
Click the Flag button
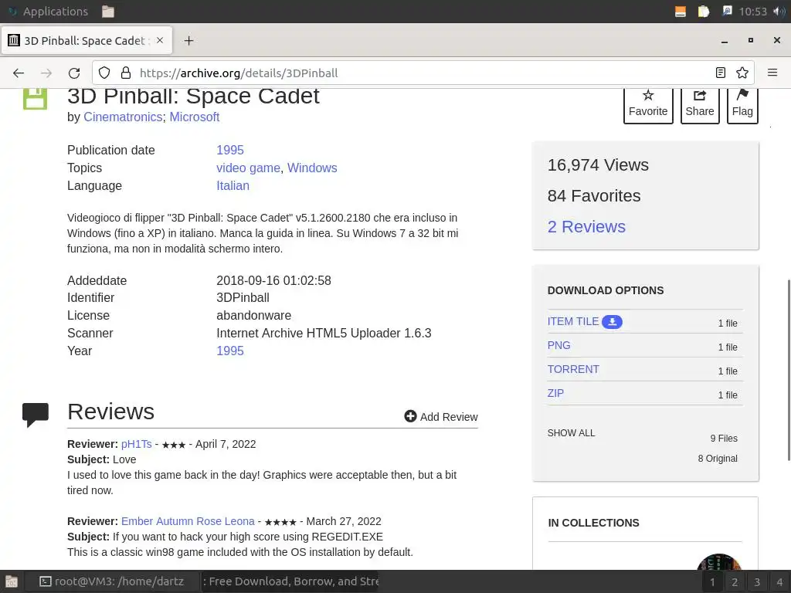pyautogui.click(x=742, y=104)
